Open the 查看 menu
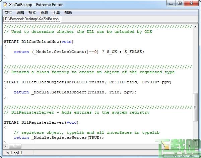Screen dimensions: 201x158 point(44,12)
